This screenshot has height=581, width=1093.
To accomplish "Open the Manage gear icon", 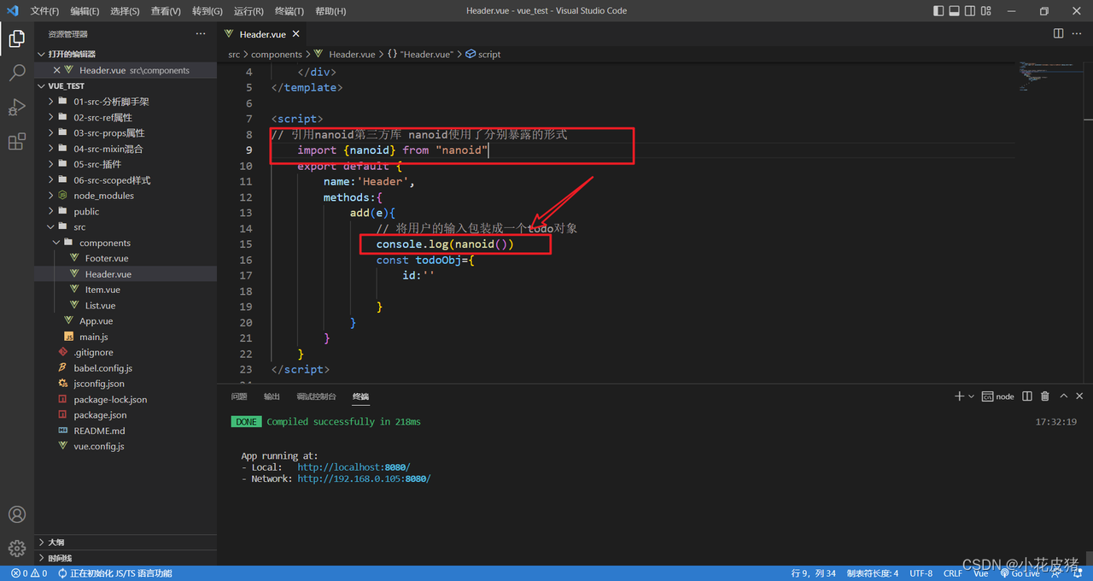I will (16, 549).
